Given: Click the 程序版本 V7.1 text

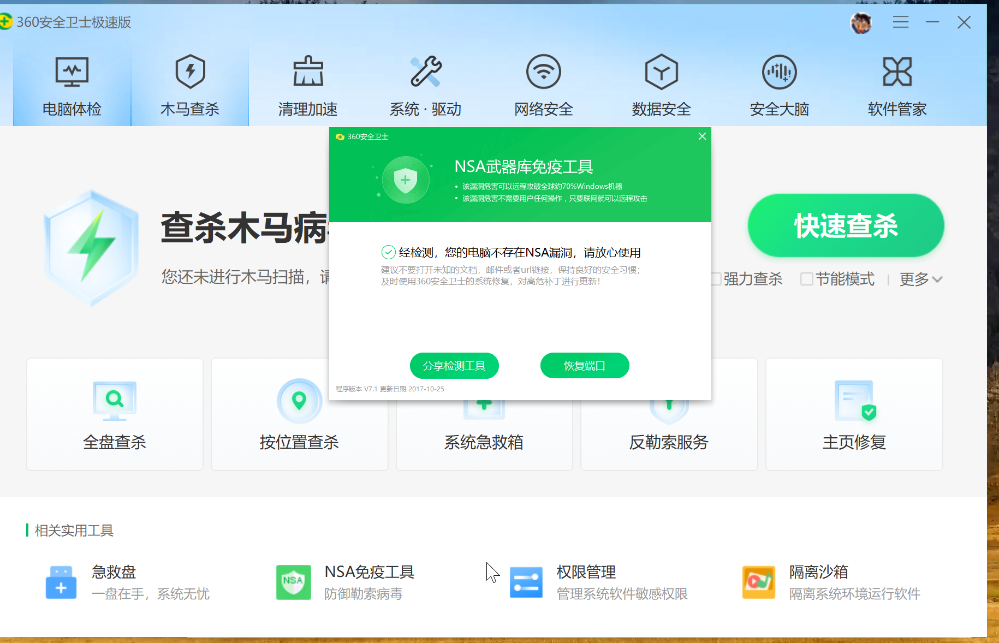Looking at the screenshot, I should click(356, 389).
